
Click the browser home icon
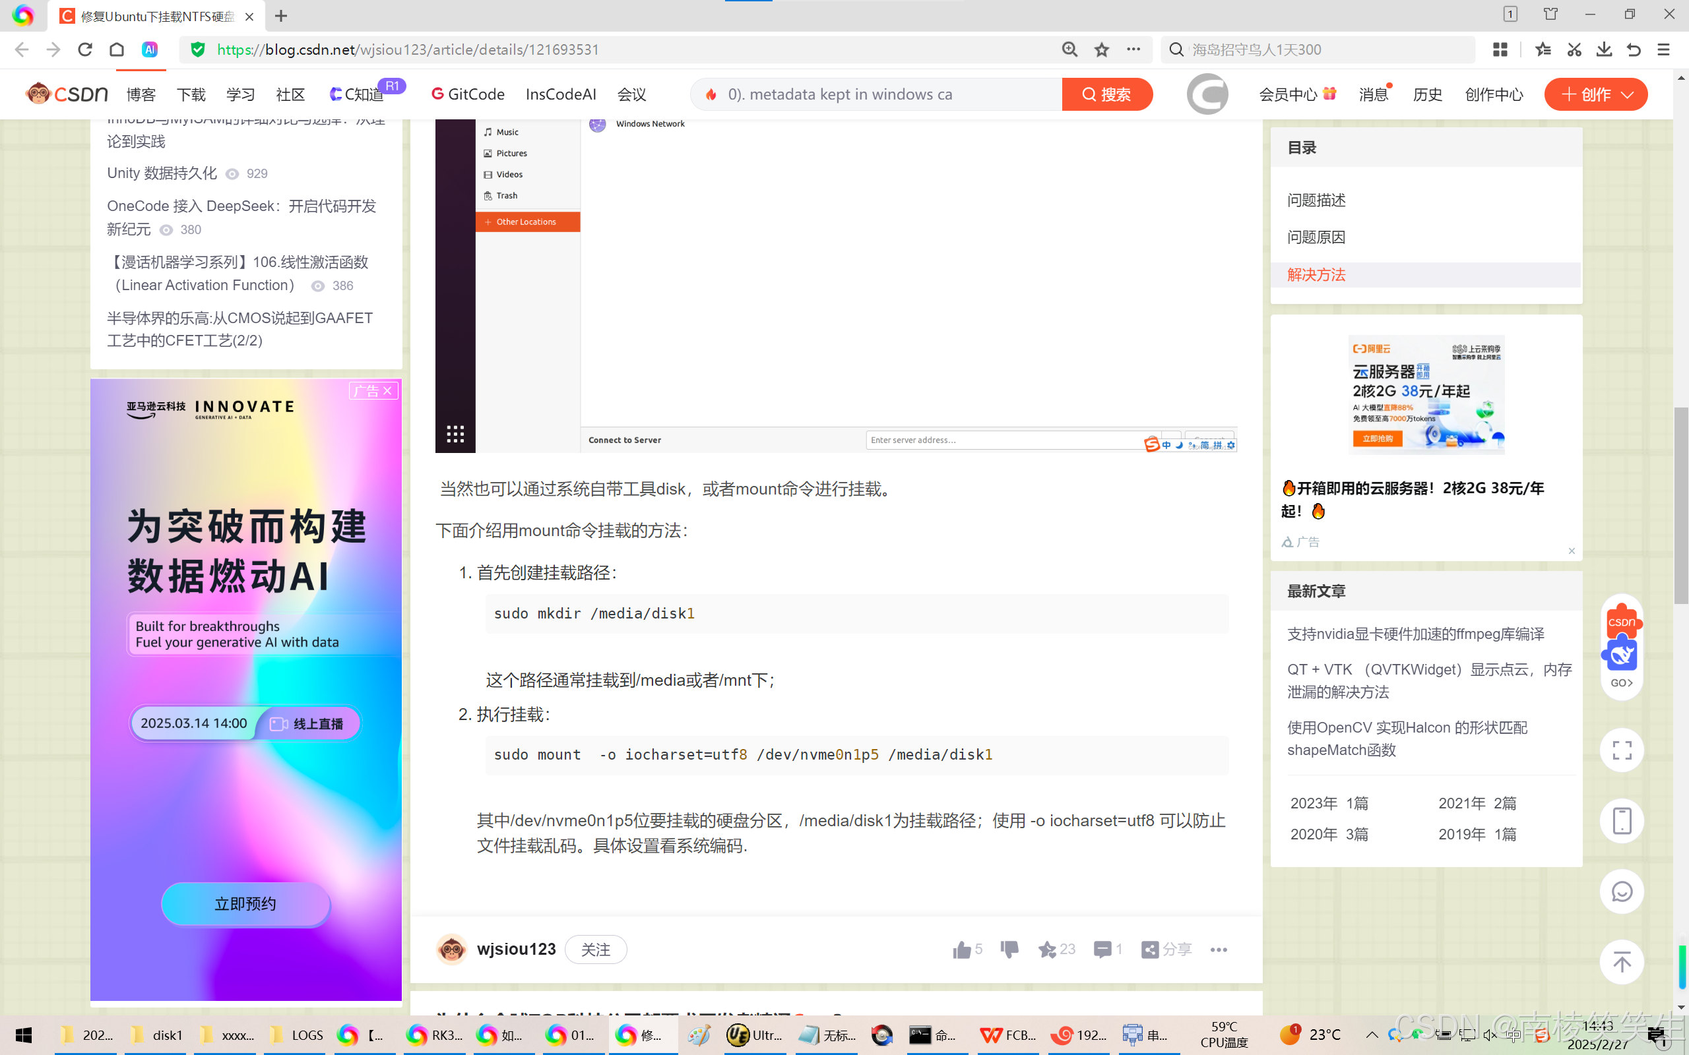[117, 49]
